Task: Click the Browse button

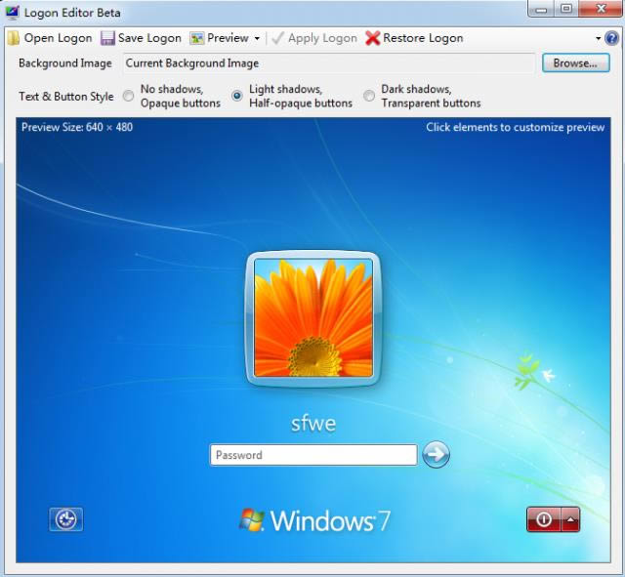Action: click(575, 62)
